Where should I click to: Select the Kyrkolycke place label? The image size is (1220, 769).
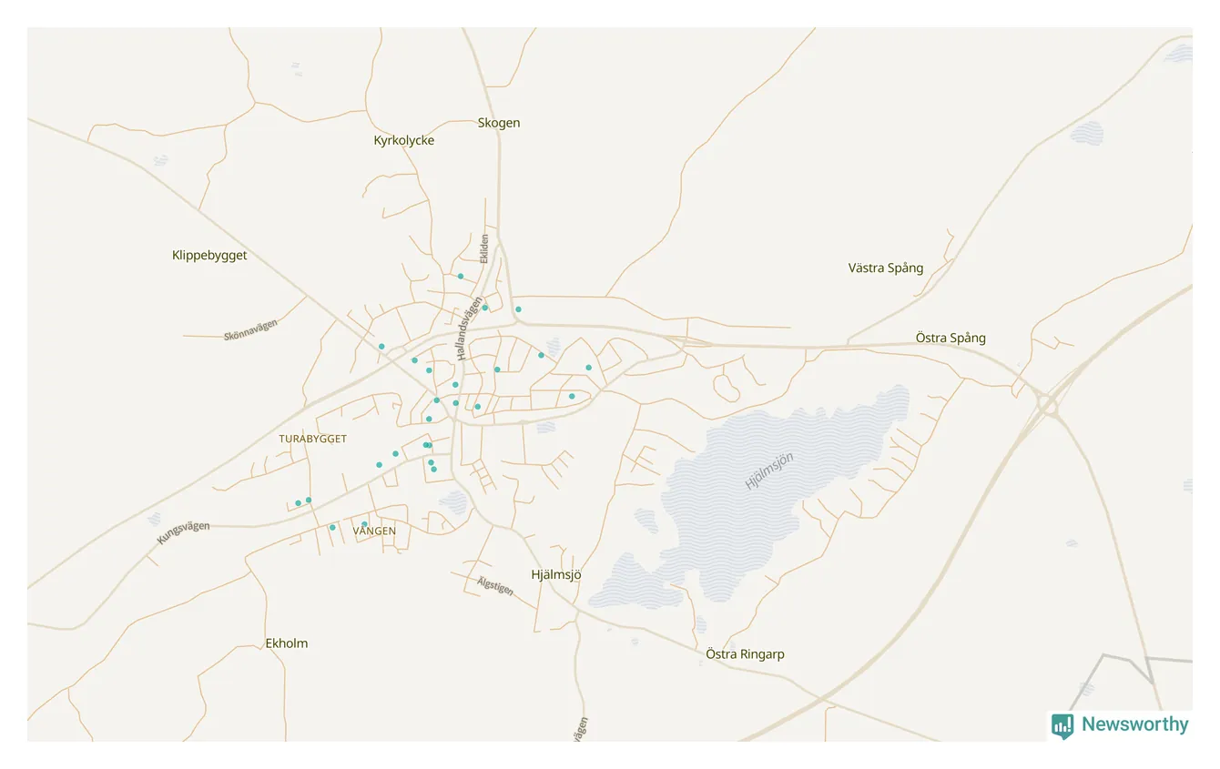tap(404, 140)
